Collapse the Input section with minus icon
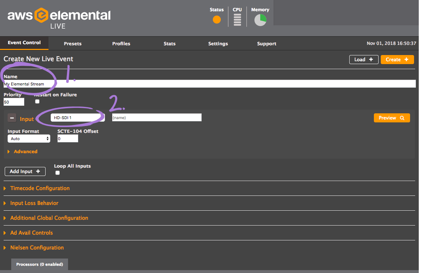Viewport: 426px width, 273px height. (12, 118)
